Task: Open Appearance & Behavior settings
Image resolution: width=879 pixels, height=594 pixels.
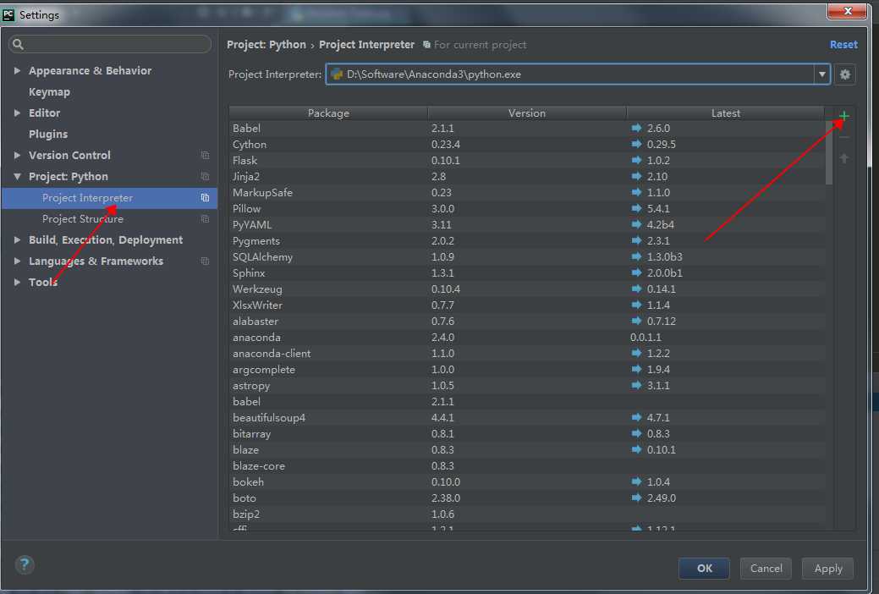Action: pyautogui.click(x=91, y=71)
